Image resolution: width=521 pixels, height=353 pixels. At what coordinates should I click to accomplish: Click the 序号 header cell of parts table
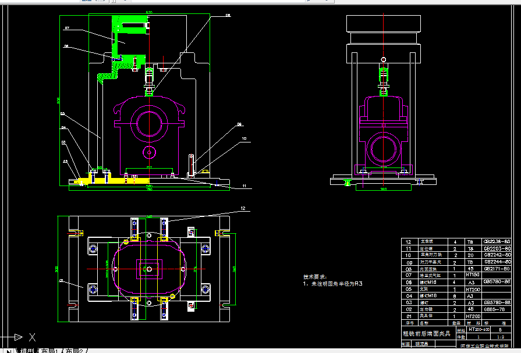click(409, 323)
